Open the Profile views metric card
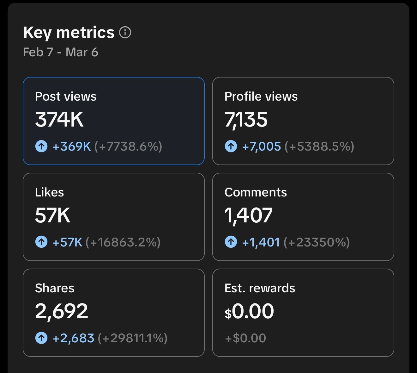 tap(303, 121)
